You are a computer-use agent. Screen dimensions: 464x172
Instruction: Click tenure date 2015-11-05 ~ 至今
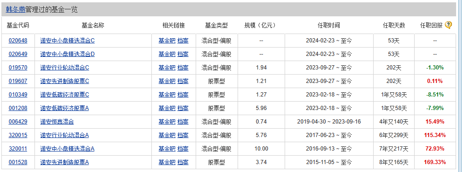pos(329,162)
